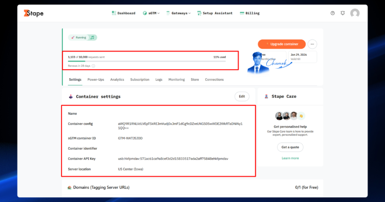
Task: Click the Stape logo
Action: pyautogui.click(x=33, y=13)
